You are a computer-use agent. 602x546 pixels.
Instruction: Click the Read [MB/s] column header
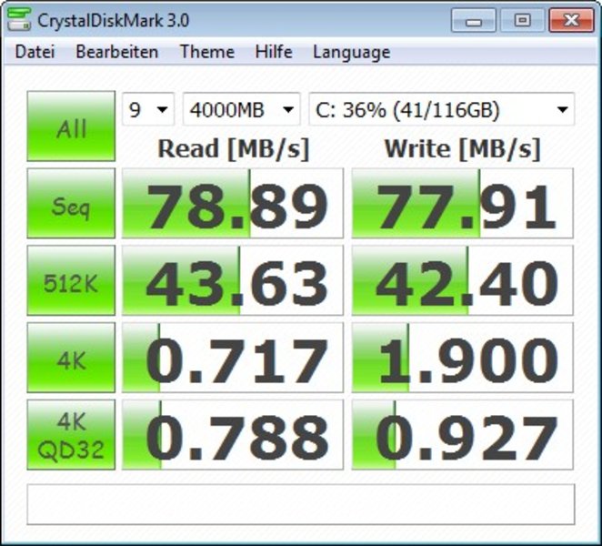tap(234, 148)
